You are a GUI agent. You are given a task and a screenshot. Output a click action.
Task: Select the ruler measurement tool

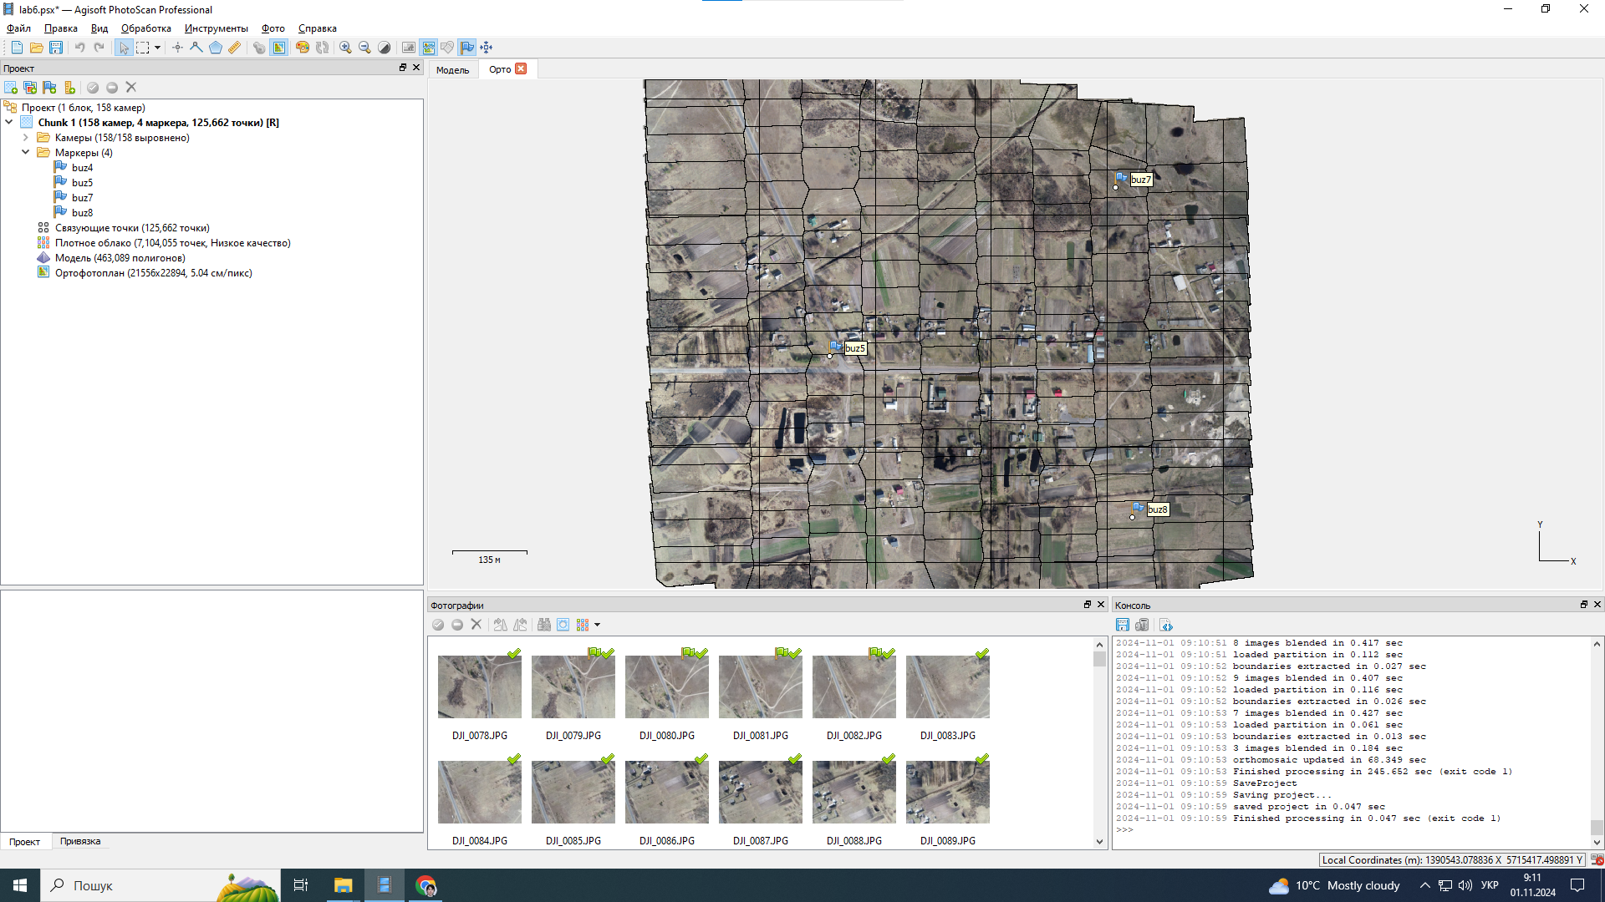pyautogui.click(x=235, y=48)
